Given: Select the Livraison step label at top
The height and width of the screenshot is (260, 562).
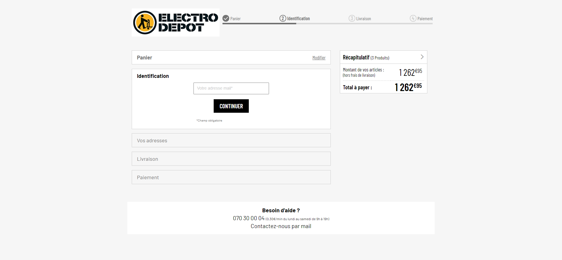Looking at the screenshot, I should [364, 19].
